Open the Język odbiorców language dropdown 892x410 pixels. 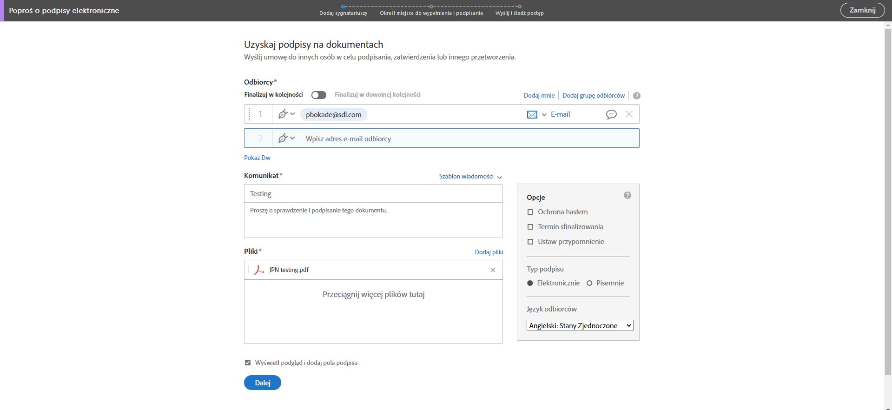pyautogui.click(x=580, y=326)
